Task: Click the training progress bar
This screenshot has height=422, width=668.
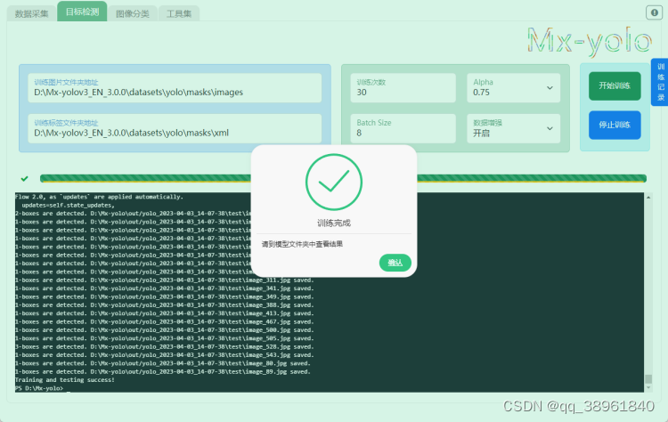Action: [x=343, y=178]
